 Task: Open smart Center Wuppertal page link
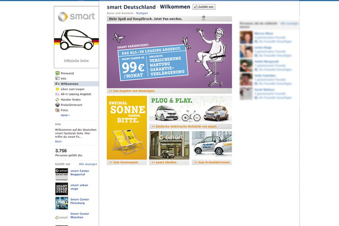coord(80,173)
